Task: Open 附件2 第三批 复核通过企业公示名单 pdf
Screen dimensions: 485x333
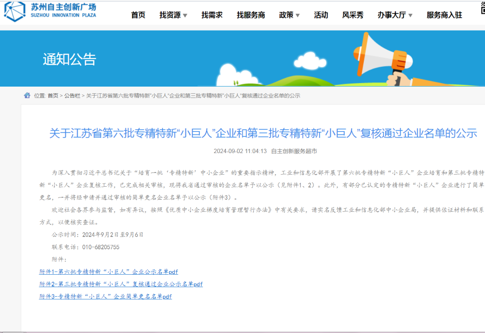Action: click(x=121, y=284)
